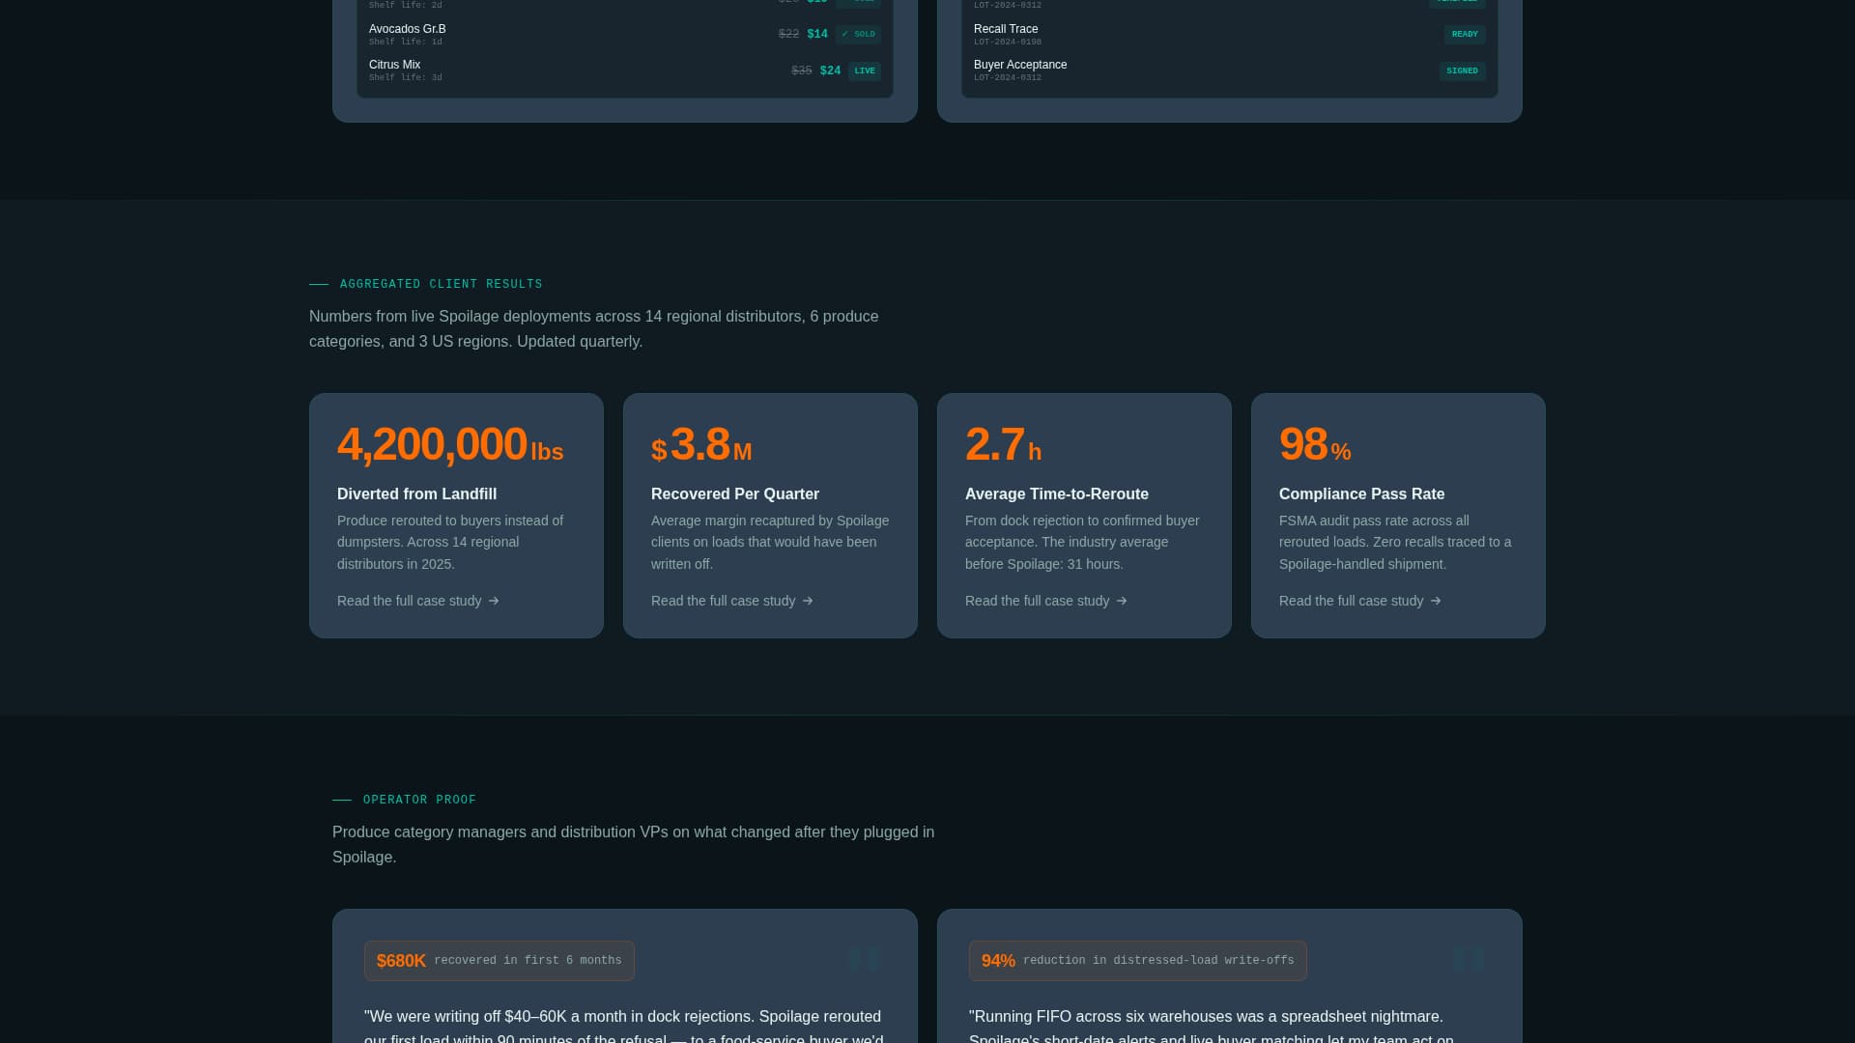The image size is (1855, 1043).
Task: Select the Recall Trace row label
Action: (1006, 29)
